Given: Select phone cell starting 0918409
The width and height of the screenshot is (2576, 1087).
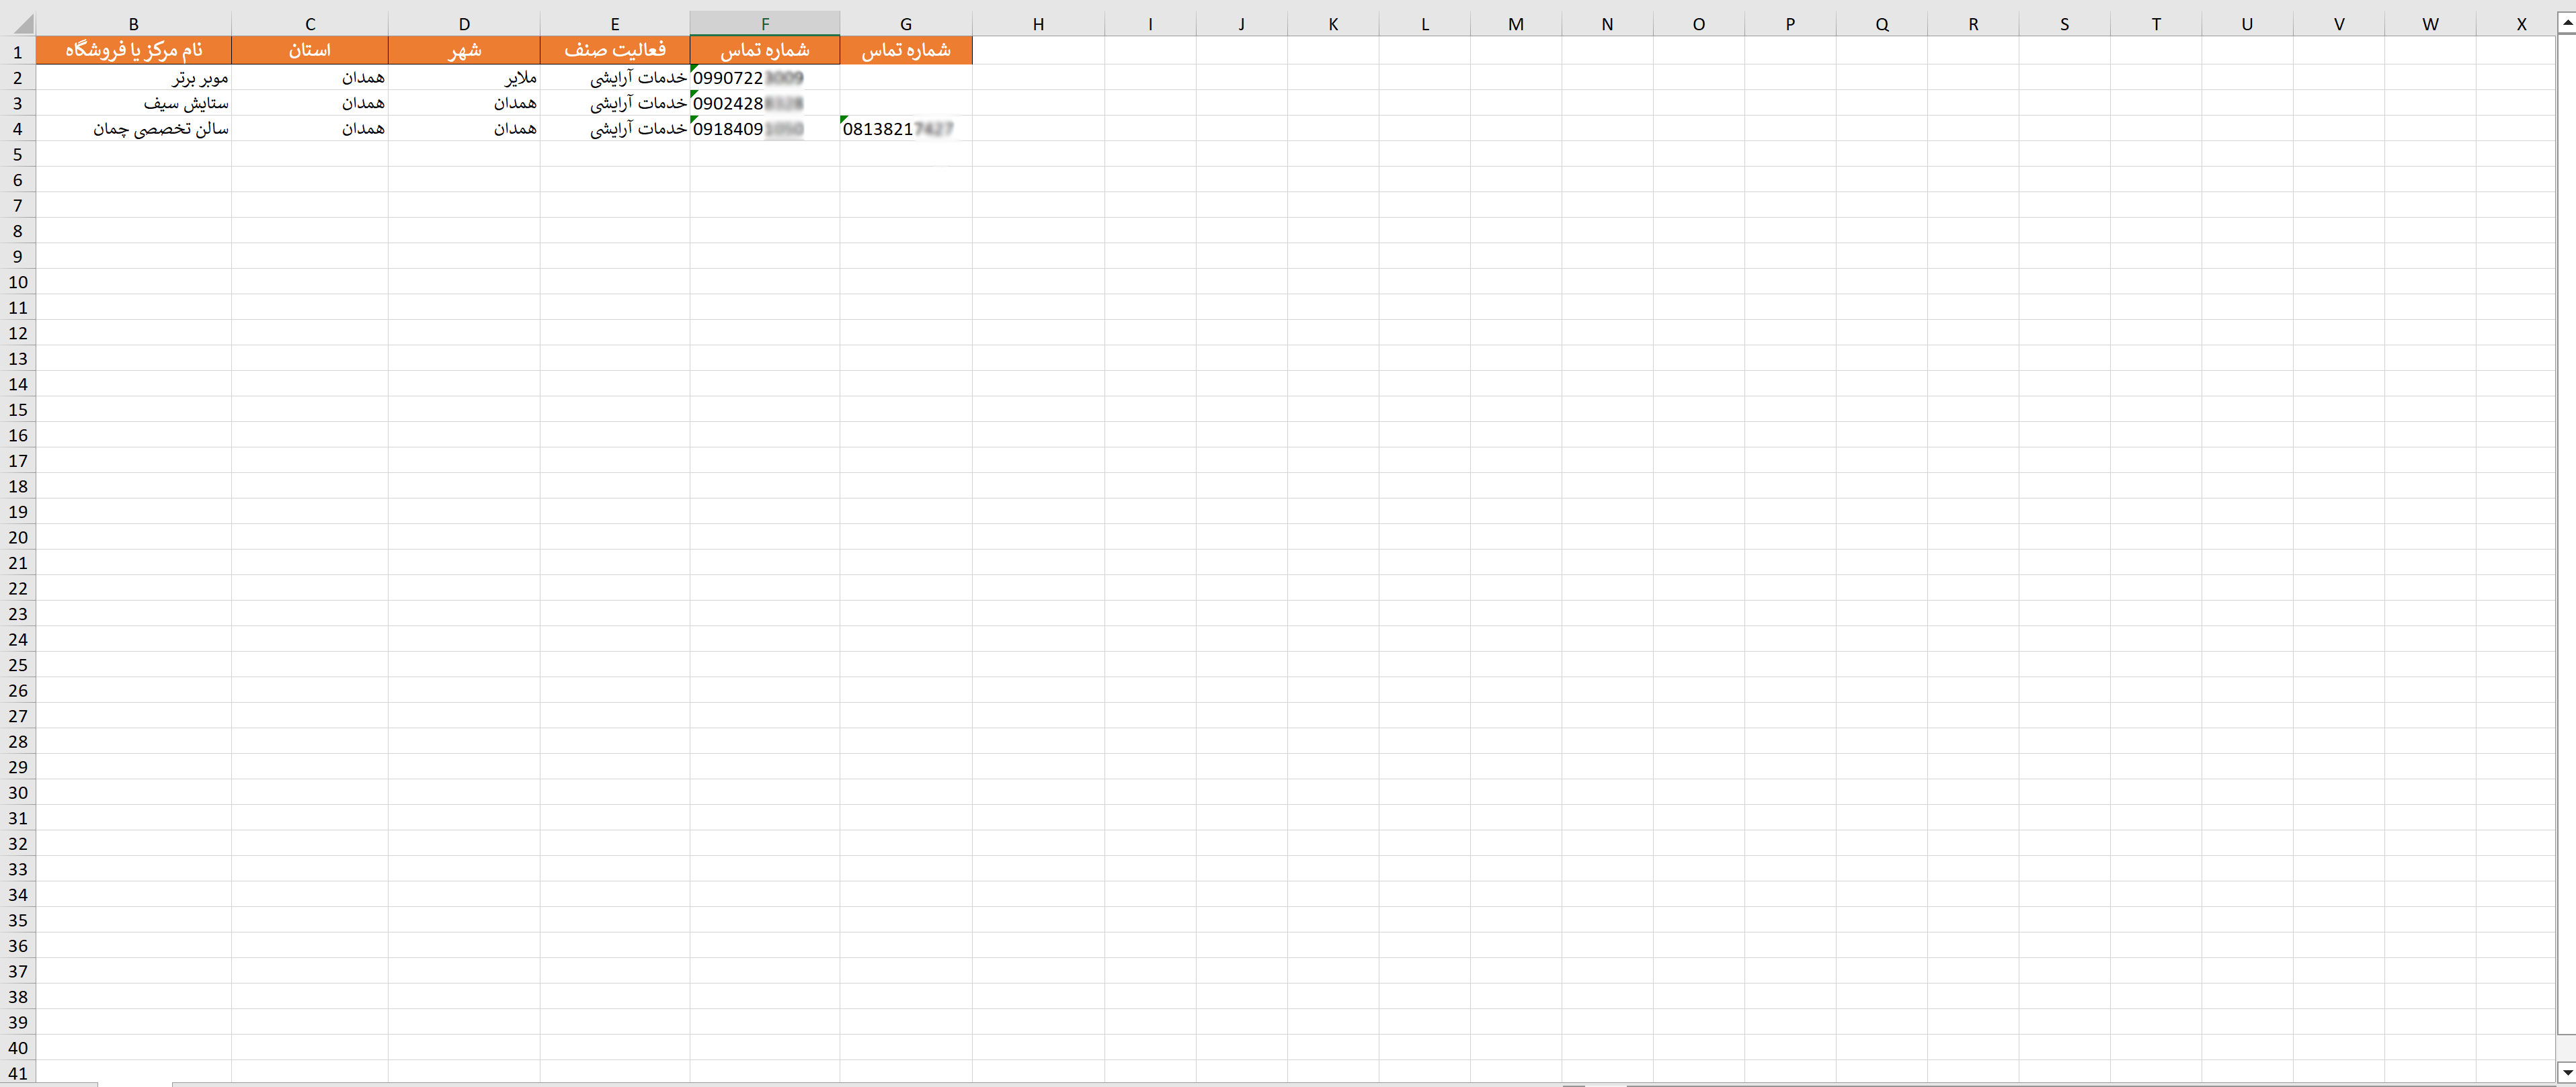Looking at the screenshot, I should (765, 129).
